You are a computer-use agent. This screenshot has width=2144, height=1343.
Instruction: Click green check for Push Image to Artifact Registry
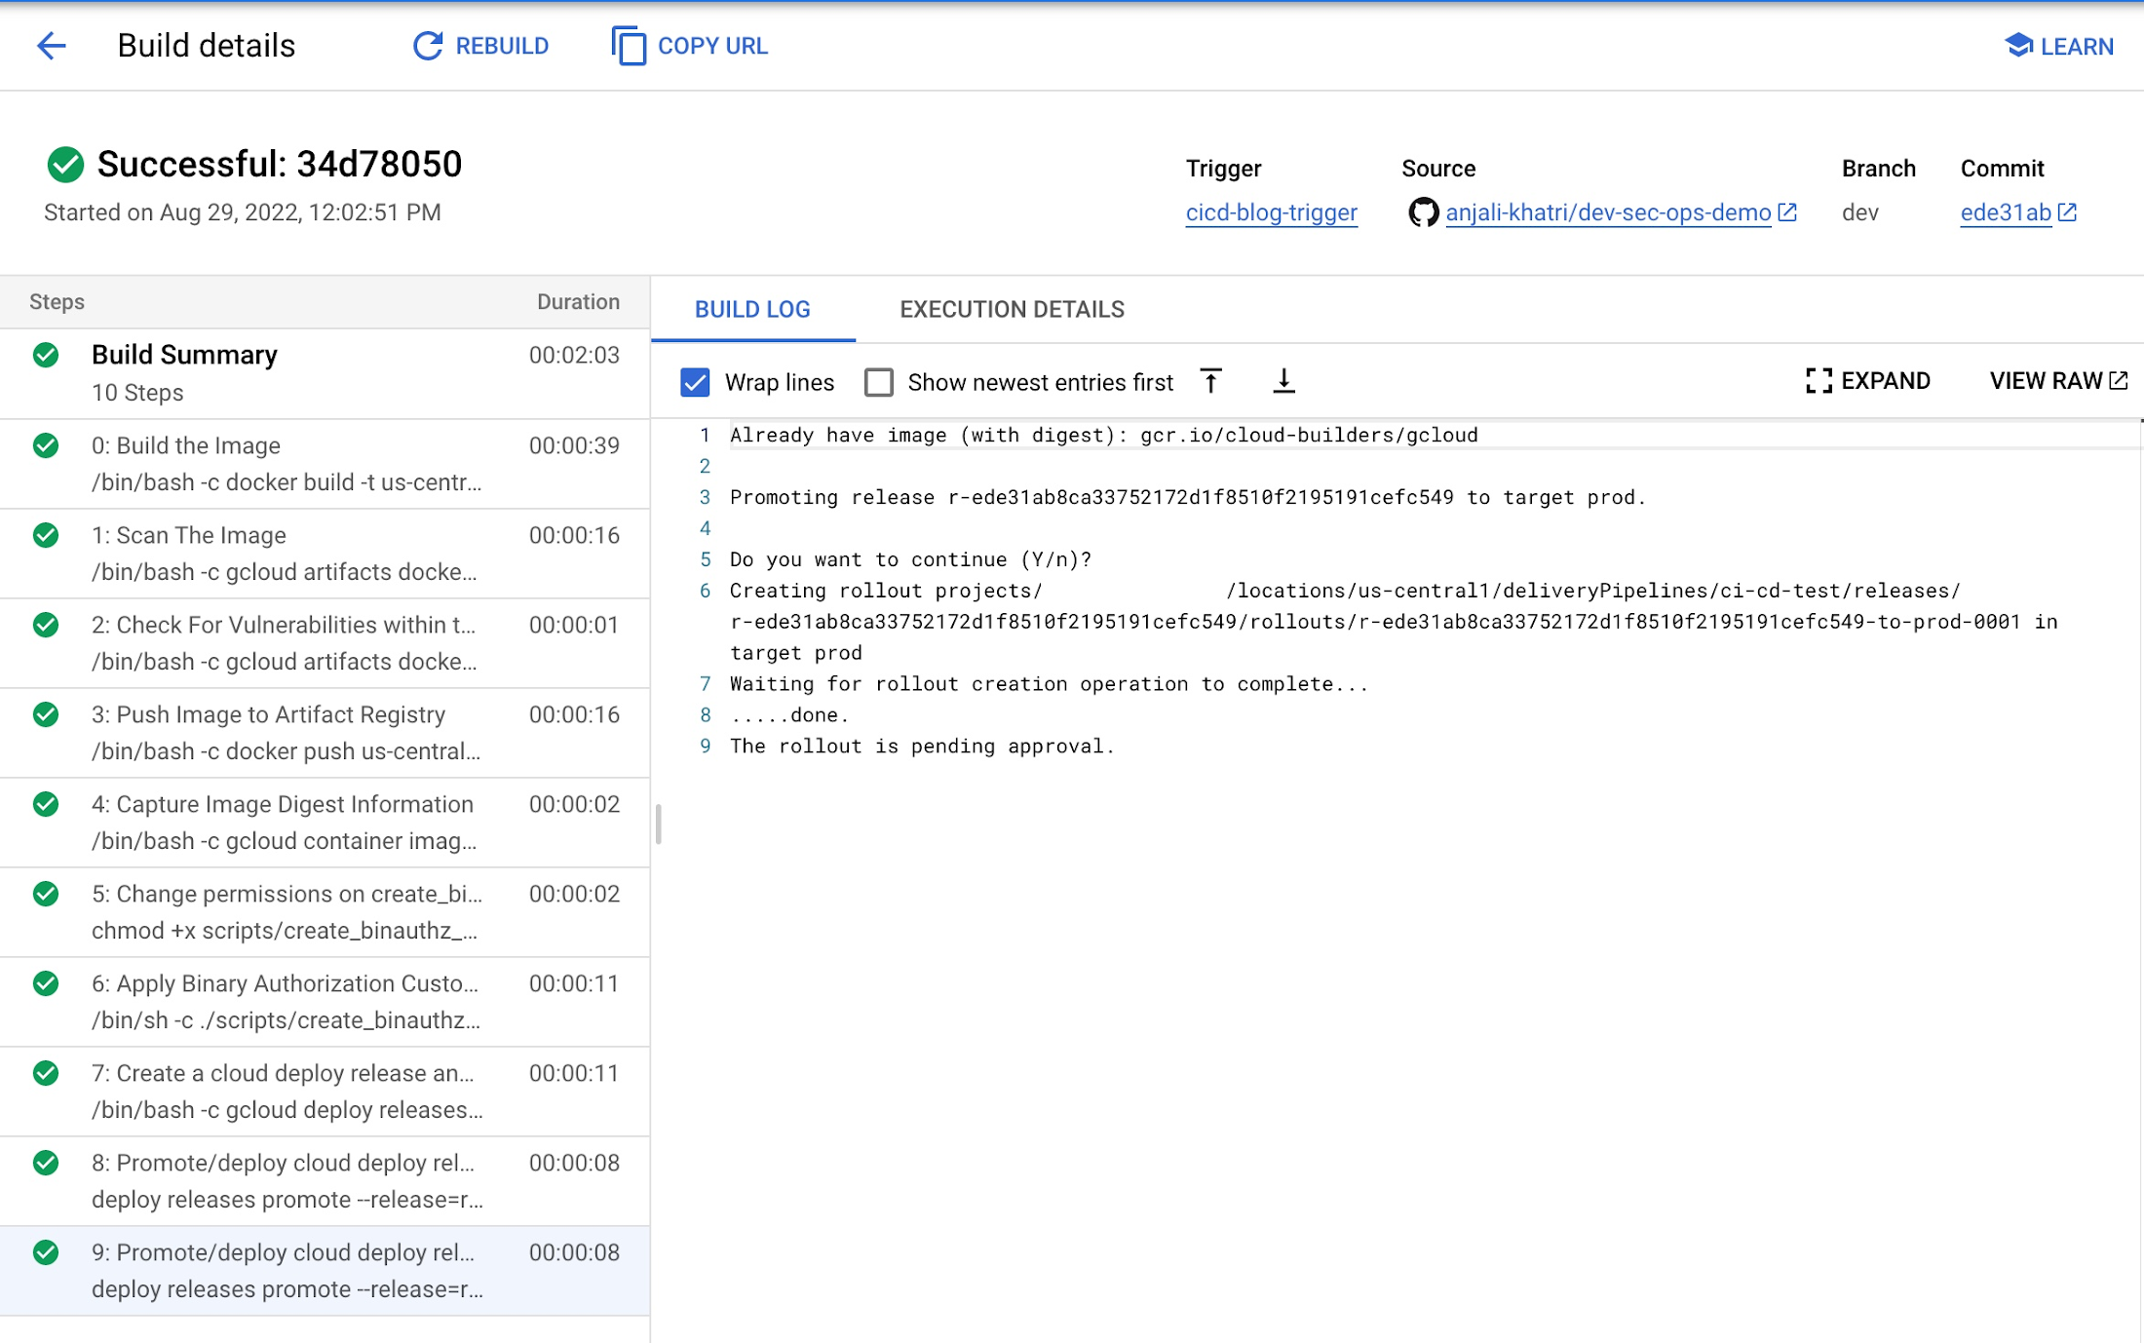[x=46, y=714]
